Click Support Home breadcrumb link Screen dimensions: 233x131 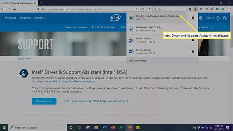[x=25, y=59]
